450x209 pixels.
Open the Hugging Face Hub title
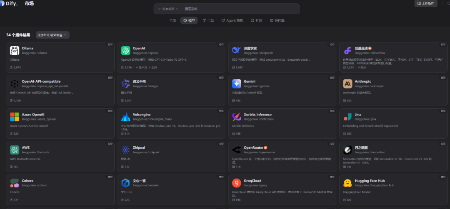tap(370, 181)
